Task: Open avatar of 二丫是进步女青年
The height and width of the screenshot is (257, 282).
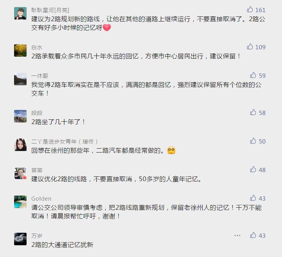Action: [x=20, y=145]
